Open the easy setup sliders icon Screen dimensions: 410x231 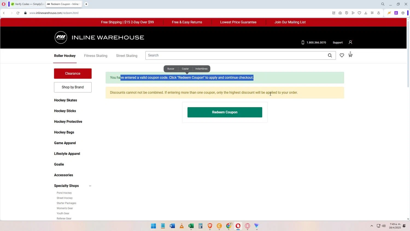[x=372, y=13]
